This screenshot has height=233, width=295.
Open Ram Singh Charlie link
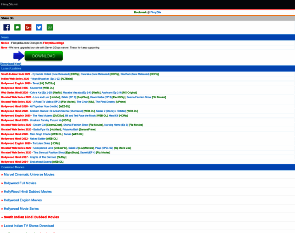(x=40, y=134)
